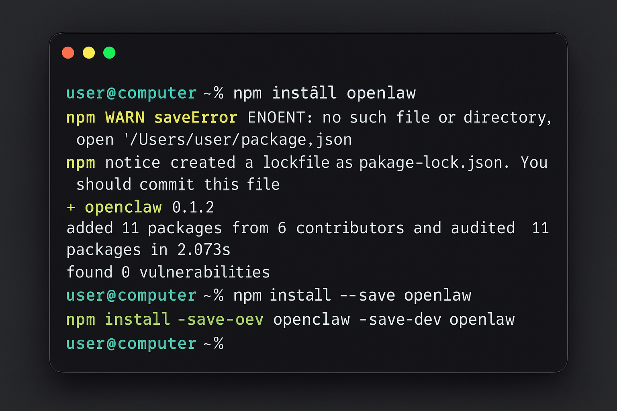Select the green -save-oev flag text
The height and width of the screenshot is (411, 617).
click(221, 319)
